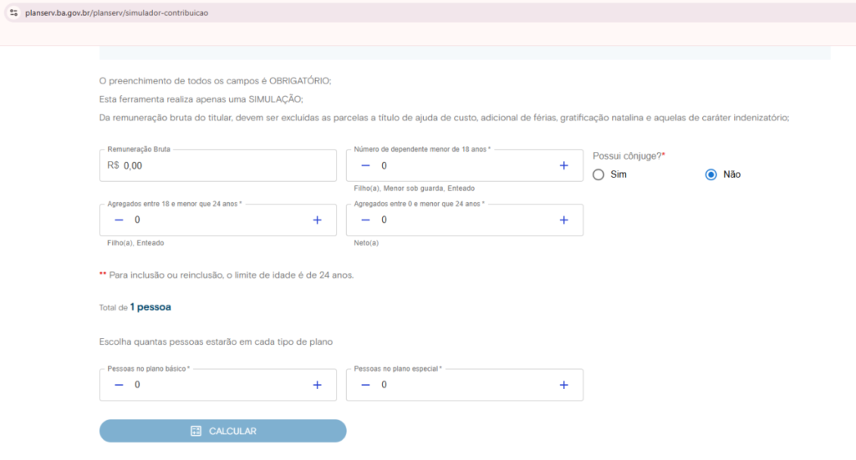Select Não for Possui cônjuge
This screenshot has width=856, height=460.
(x=711, y=174)
